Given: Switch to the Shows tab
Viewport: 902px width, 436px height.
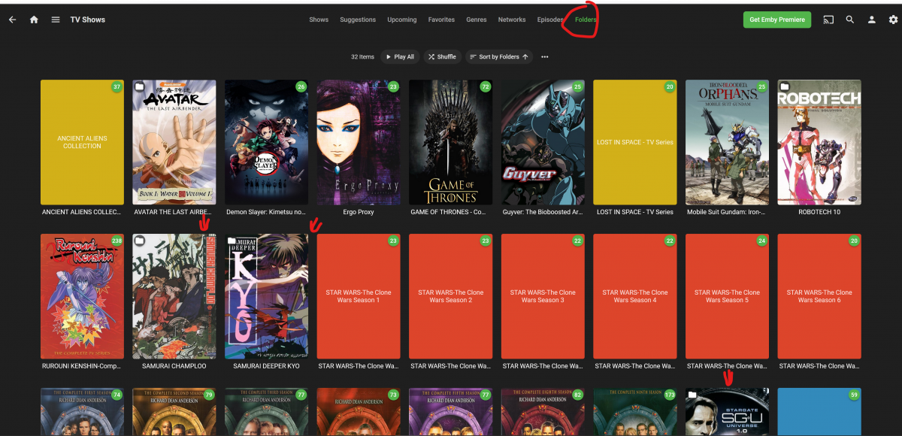Looking at the screenshot, I should pos(319,20).
